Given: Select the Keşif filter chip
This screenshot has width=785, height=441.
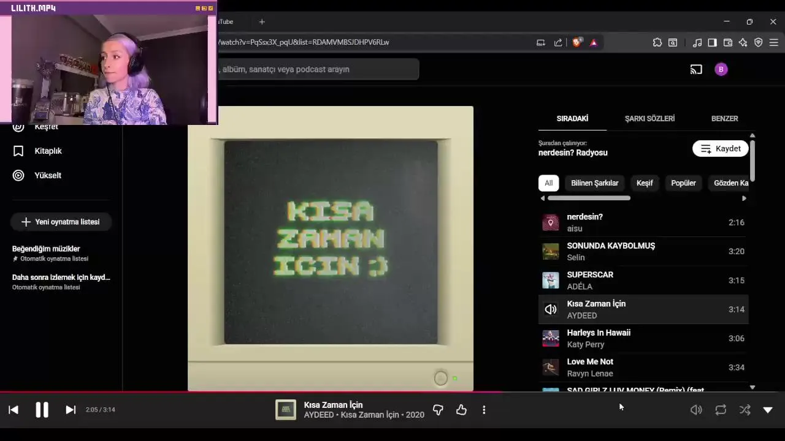Looking at the screenshot, I should click(645, 183).
